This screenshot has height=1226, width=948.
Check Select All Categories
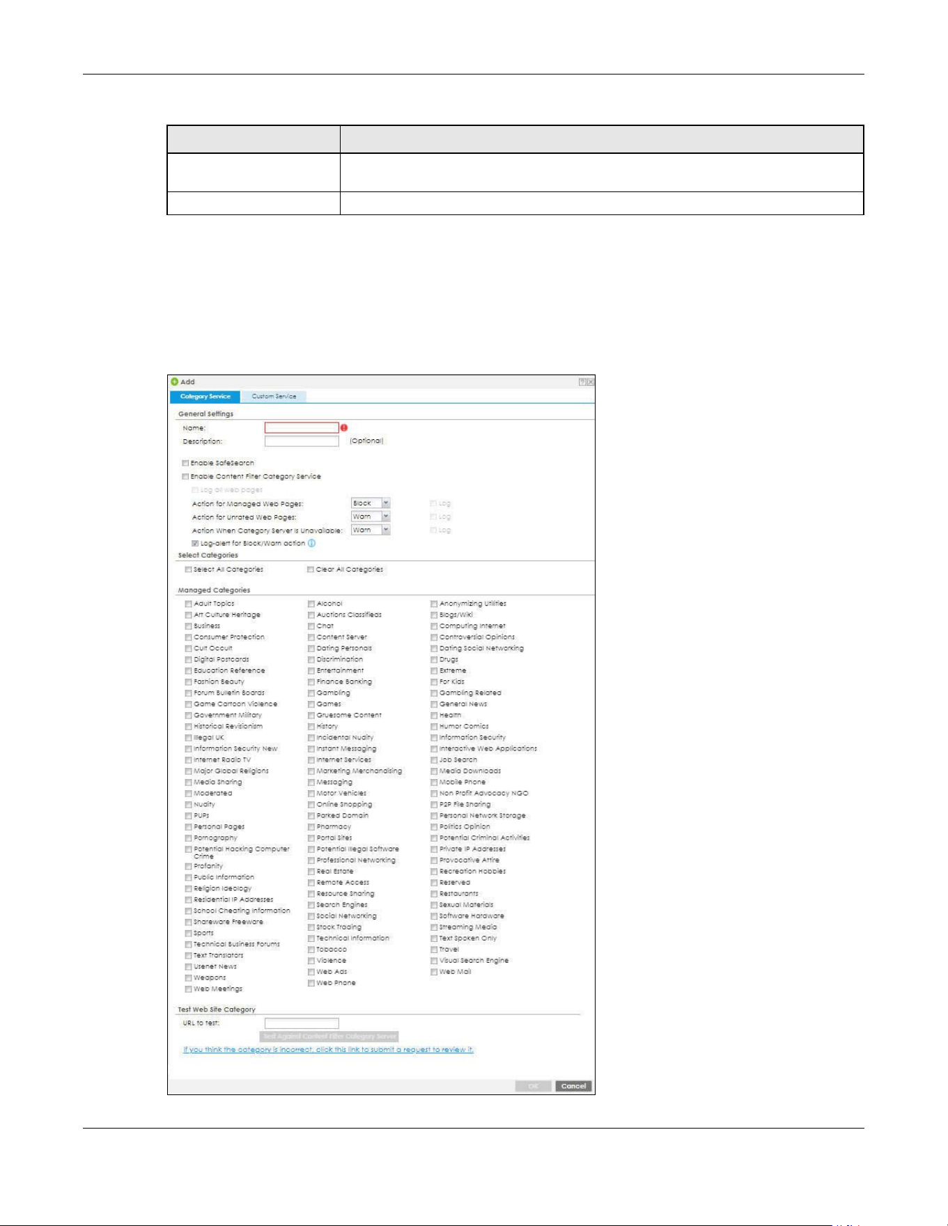click(188, 569)
